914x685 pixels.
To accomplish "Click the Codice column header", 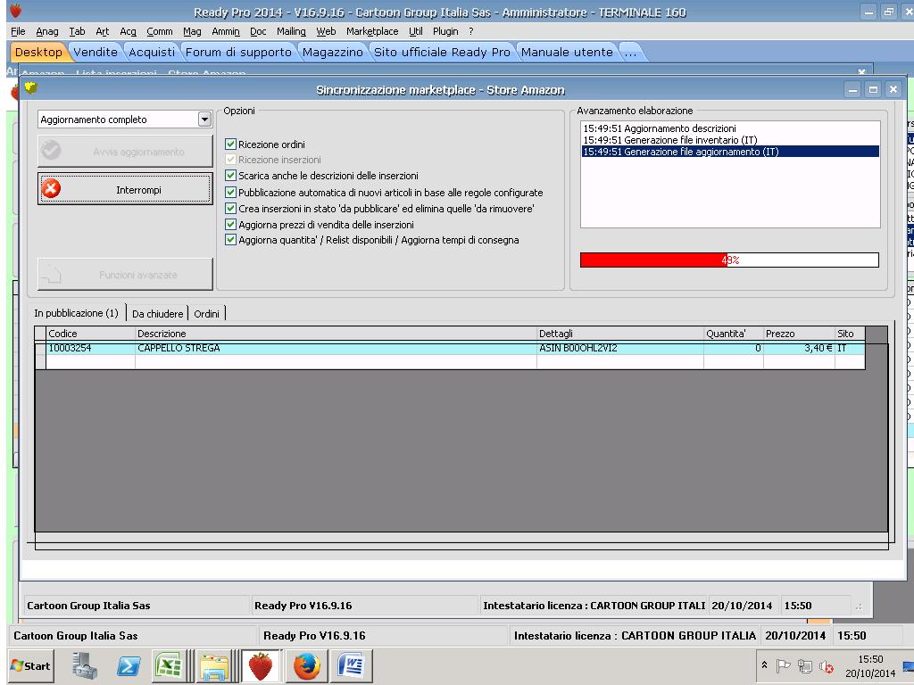I will (x=90, y=334).
